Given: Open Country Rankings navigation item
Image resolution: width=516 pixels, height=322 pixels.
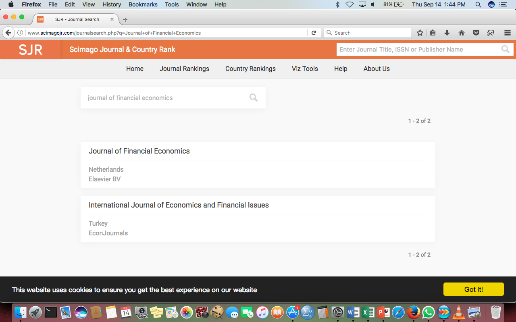Looking at the screenshot, I should pyautogui.click(x=250, y=69).
